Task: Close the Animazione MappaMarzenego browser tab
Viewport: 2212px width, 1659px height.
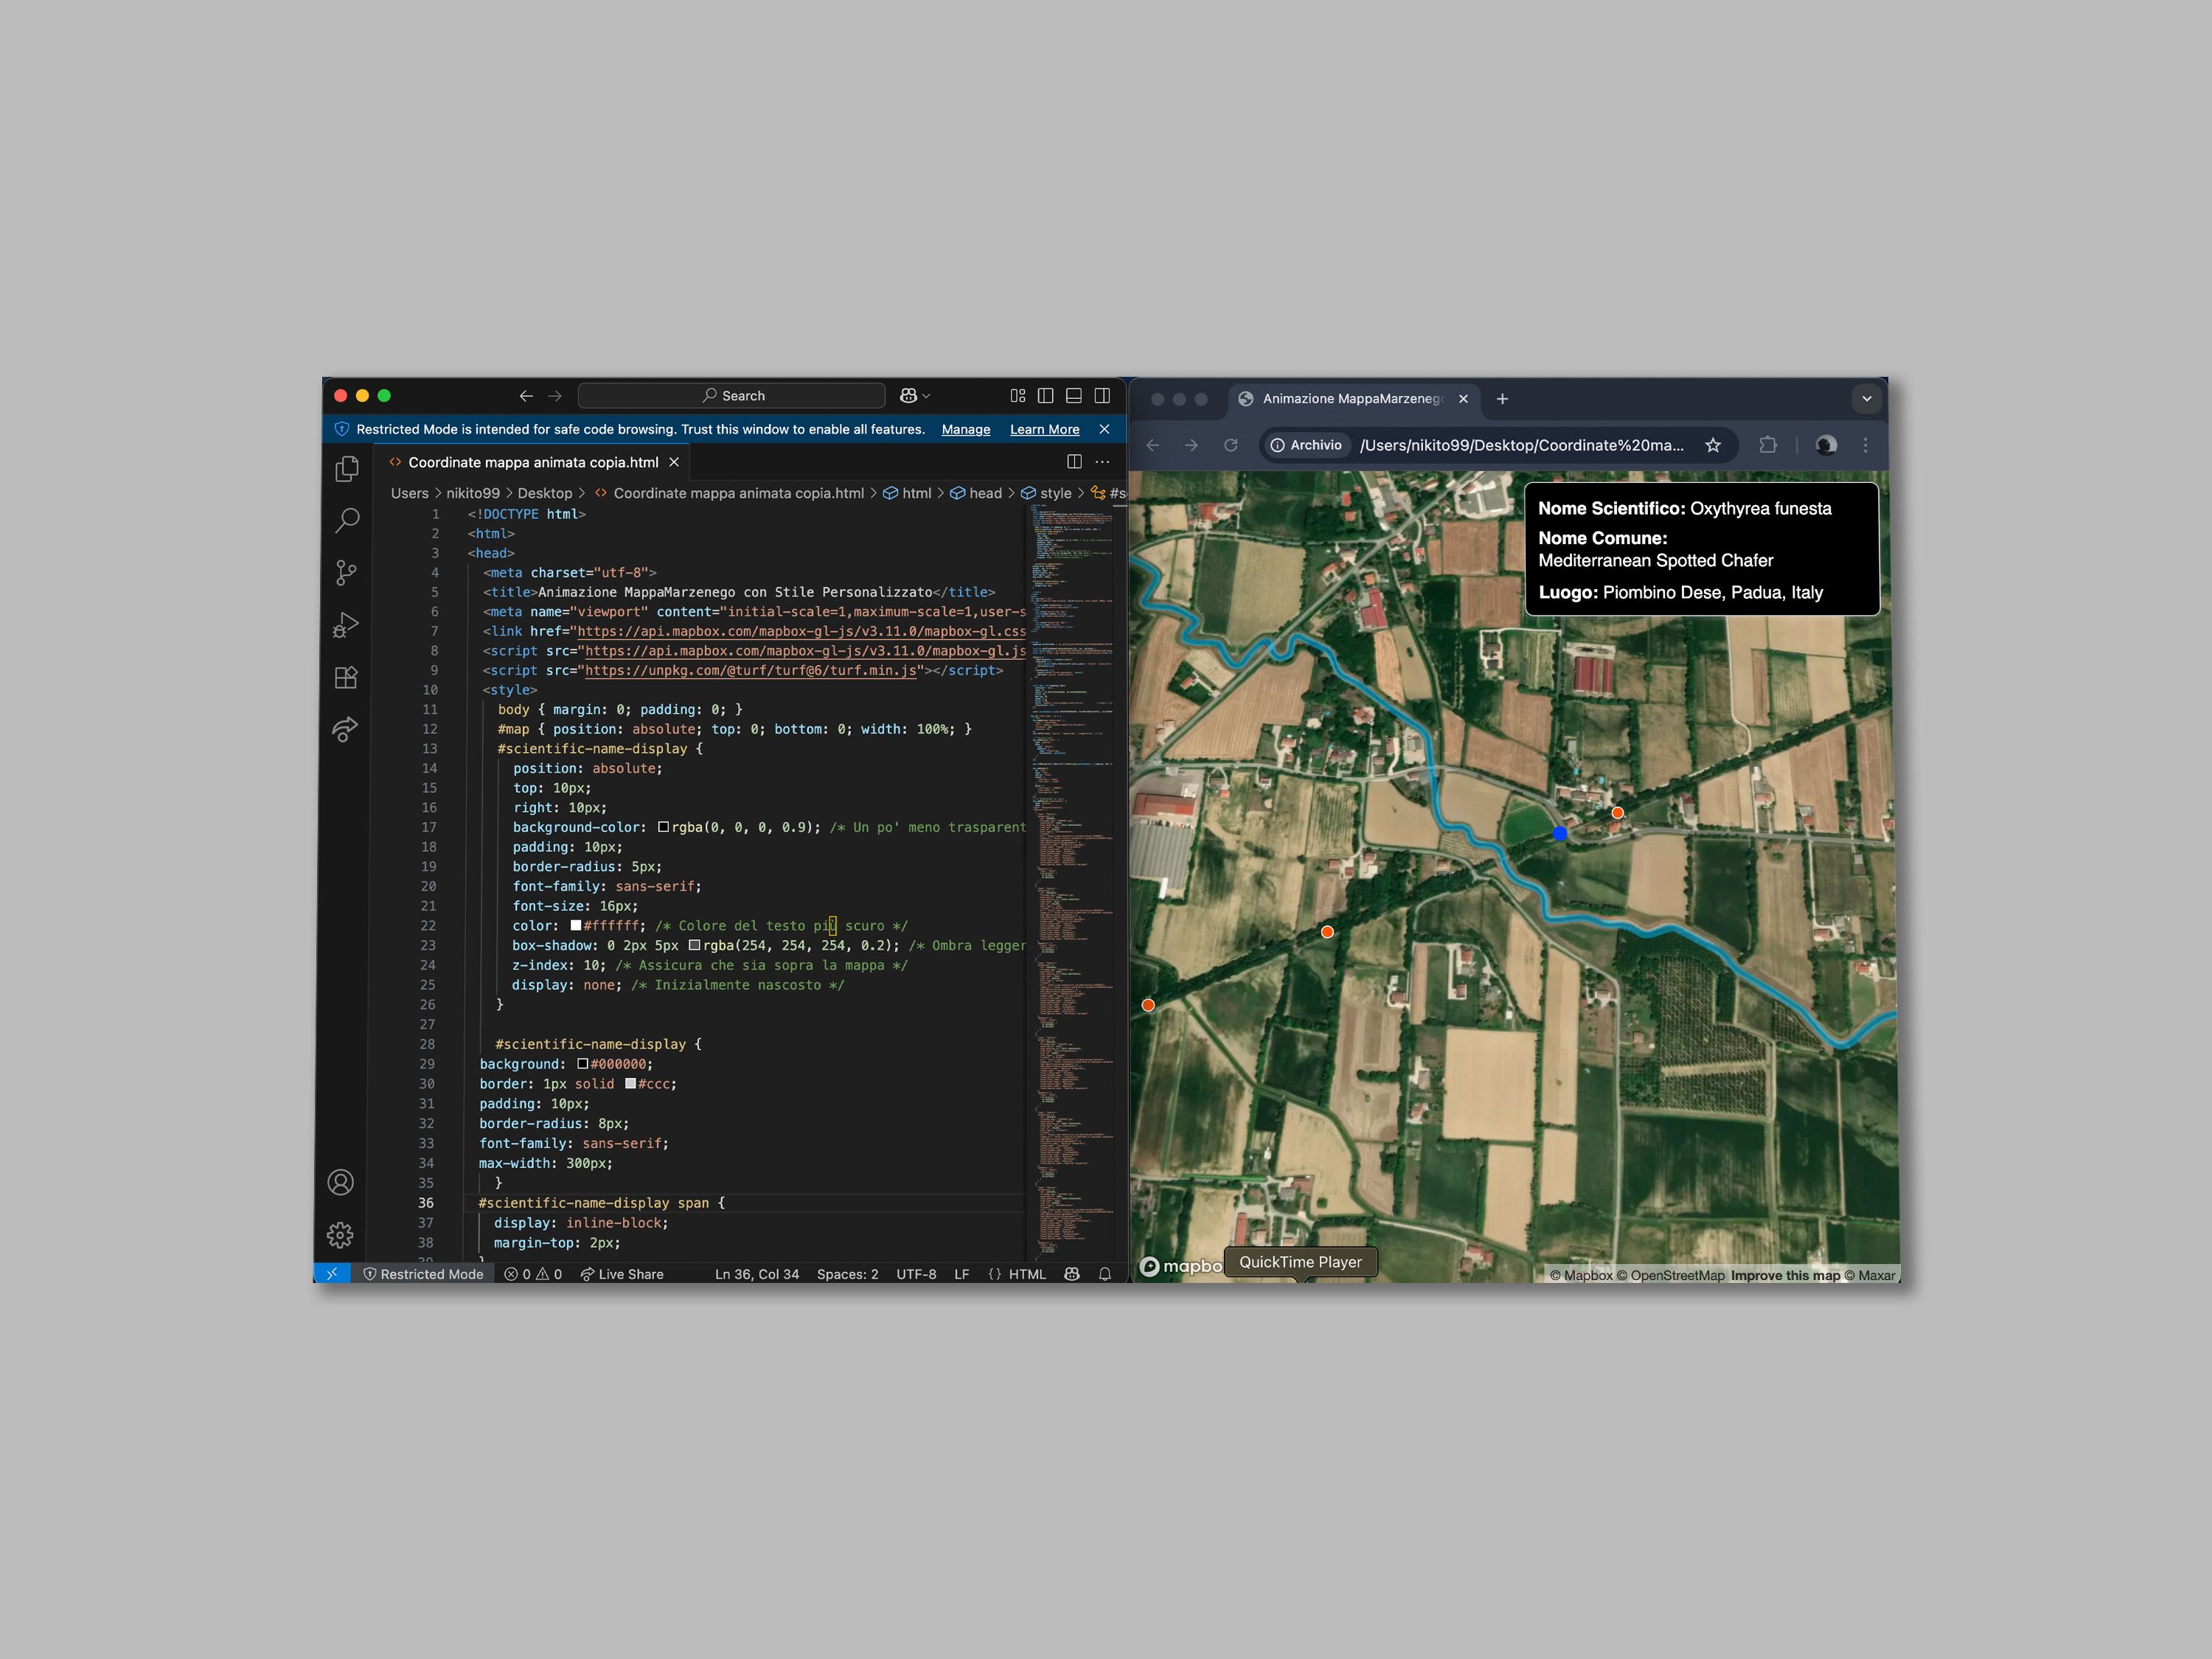Action: (x=1463, y=399)
